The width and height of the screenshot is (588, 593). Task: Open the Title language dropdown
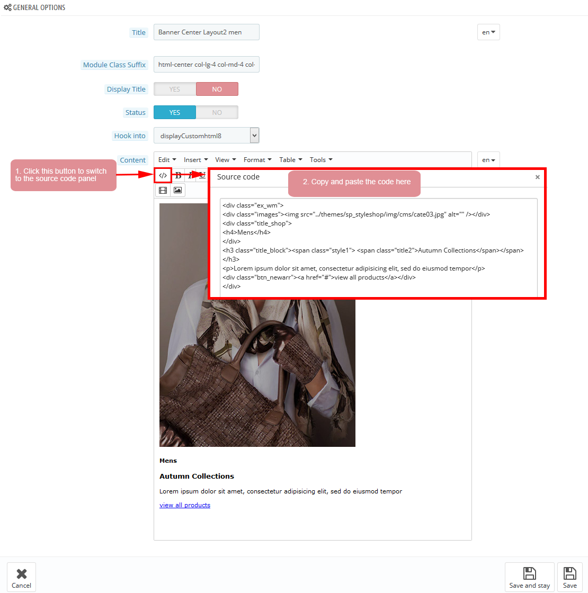click(x=488, y=32)
